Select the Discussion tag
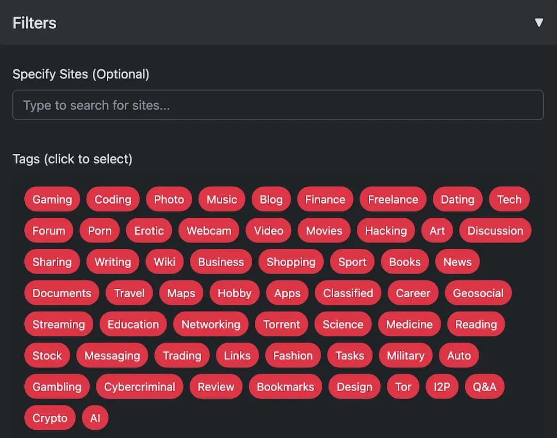 click(495, 231)
